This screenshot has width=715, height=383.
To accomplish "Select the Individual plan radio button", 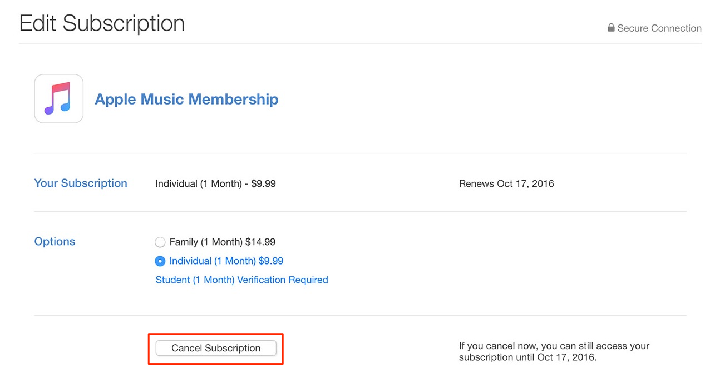I will point(160,261).
